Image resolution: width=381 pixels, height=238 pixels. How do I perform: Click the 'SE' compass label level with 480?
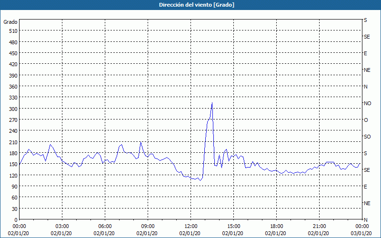(367, 37)
